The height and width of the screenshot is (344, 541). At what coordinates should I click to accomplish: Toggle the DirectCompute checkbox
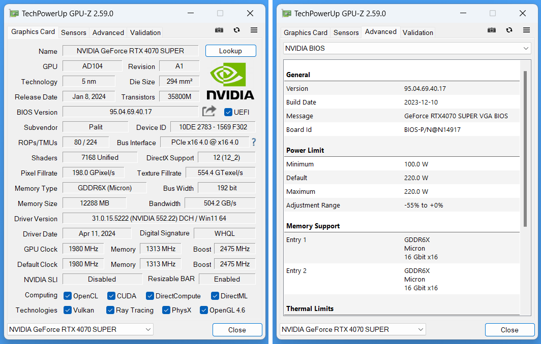[x=149, y=296]
